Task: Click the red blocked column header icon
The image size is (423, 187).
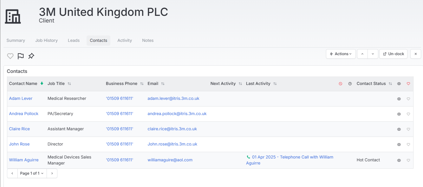Action: coord(341,84)
